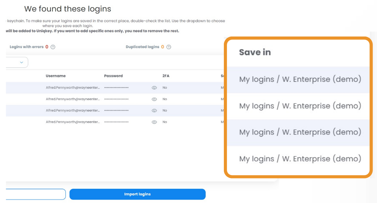Click the Import logins button

point(138,194)
